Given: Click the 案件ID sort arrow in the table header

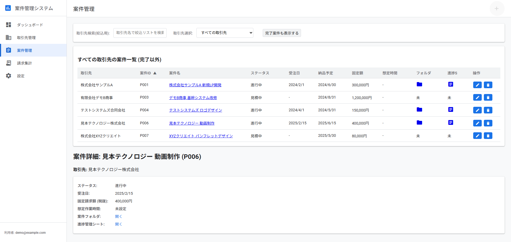Looking at the screenshot, I should pyautogui.click(x=155, y=73).
